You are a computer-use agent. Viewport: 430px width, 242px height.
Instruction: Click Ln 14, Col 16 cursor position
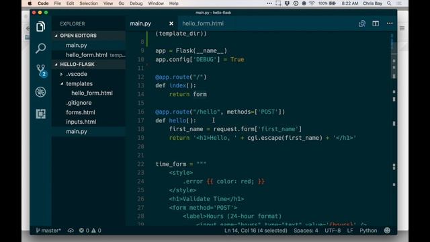[x=255, y=231]
